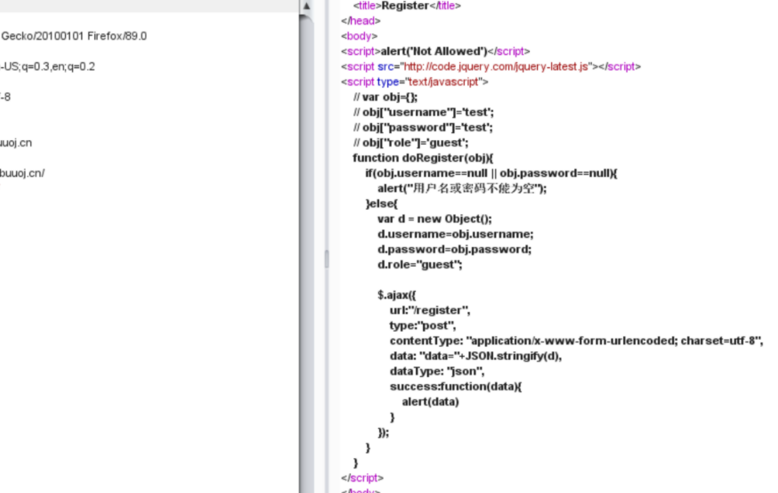Click the dataType "json" line
The image size is (778, 493).
[x=437, y=371]
